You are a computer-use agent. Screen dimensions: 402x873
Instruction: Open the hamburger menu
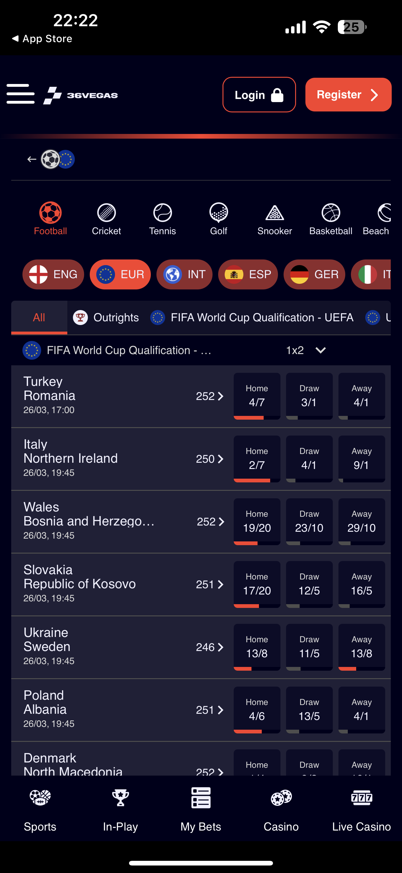(x=20, y=94)
